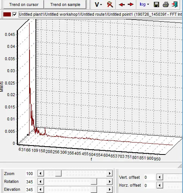This screenshot has height=193, width=183.
Task: Click the exit door icon
Action: (x=174, y=4)
